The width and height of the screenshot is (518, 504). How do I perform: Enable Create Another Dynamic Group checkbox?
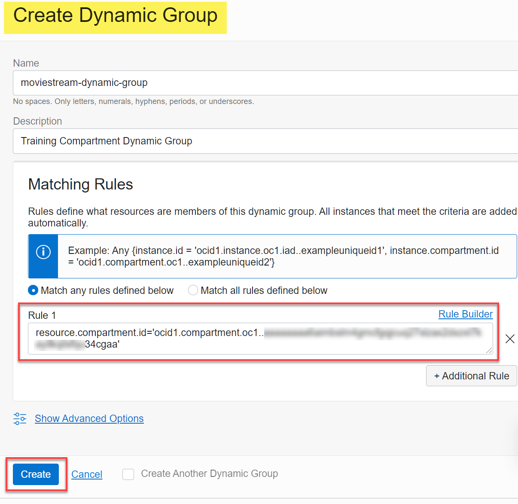(128, 474)
